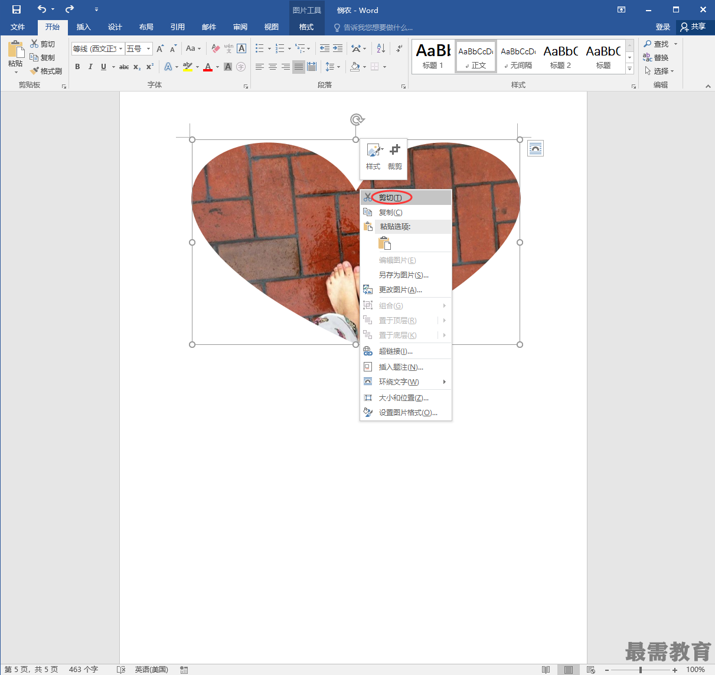Click the Tell me what you want search box
This screenshot has width=715, height=675.
click(x=374, y=27)
